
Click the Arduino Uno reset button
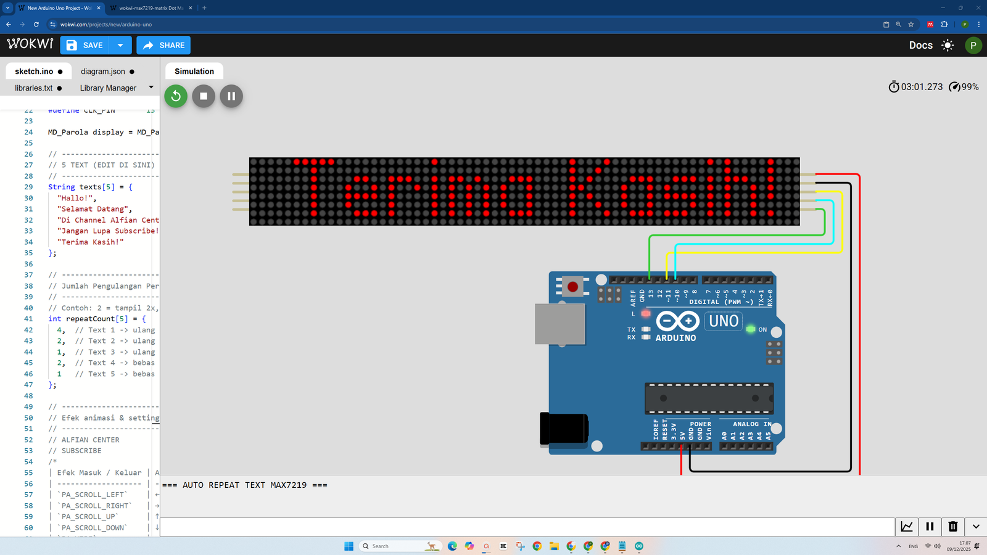click(572, 287)
